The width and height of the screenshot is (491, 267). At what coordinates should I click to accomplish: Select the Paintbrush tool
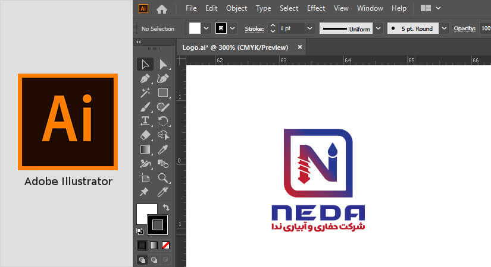(x=145, y=107)
